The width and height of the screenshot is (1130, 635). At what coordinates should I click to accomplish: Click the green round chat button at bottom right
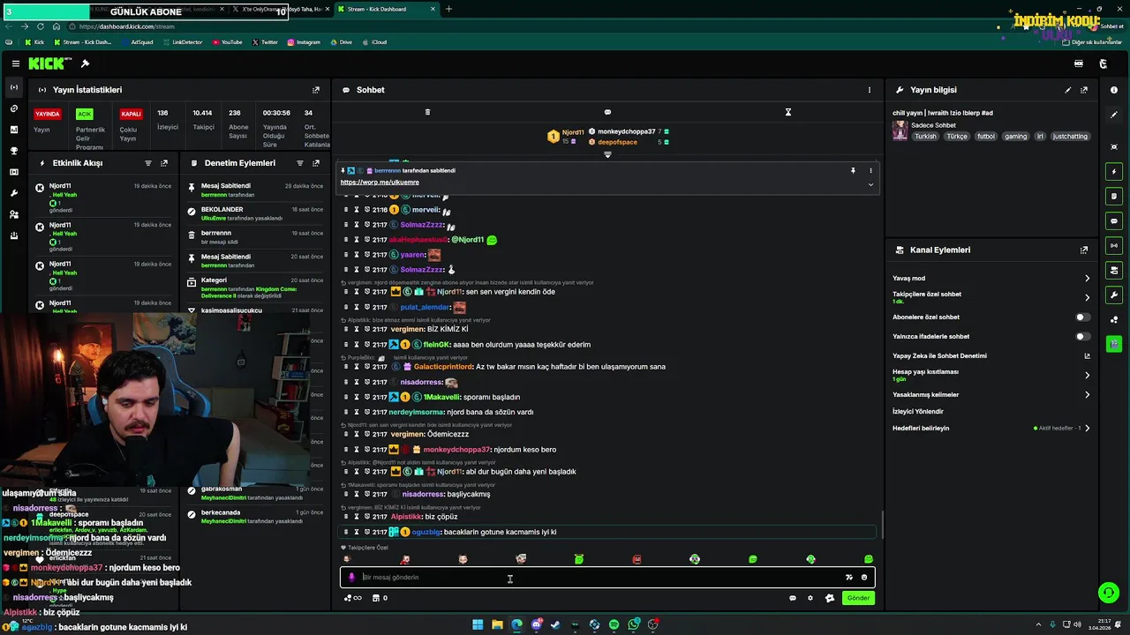pyautogui.click(x=1108, y=593)
